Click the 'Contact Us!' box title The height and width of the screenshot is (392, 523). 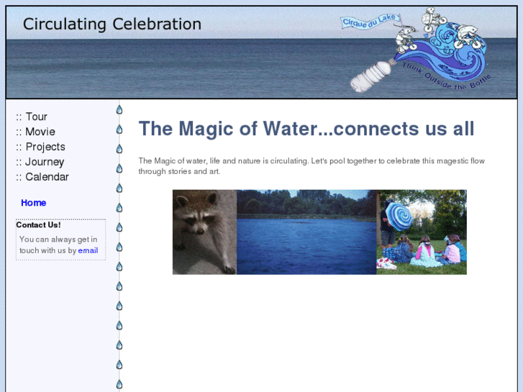point(38,225)
